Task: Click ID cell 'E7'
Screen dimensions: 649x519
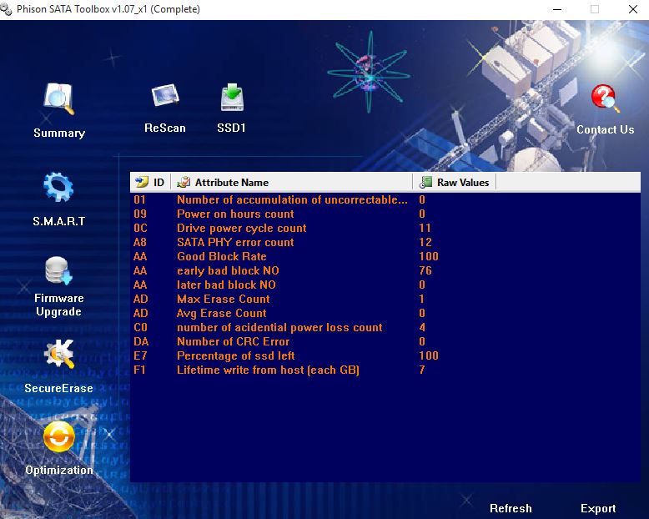Action: tap(140, 355)
